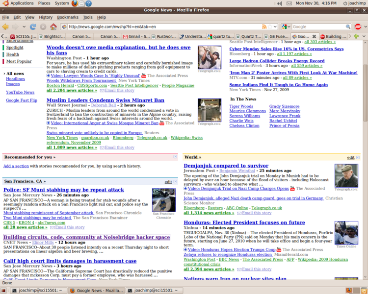
Task: Open History menu
Action: point(46,17)
